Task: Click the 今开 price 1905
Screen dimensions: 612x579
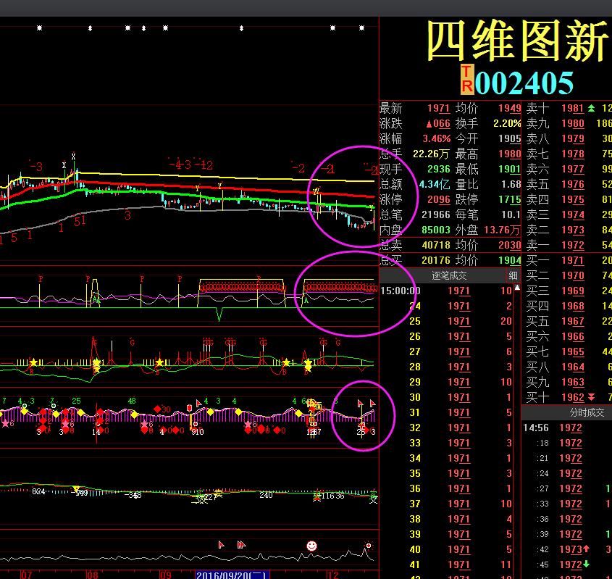Action: tap(509, 138)
